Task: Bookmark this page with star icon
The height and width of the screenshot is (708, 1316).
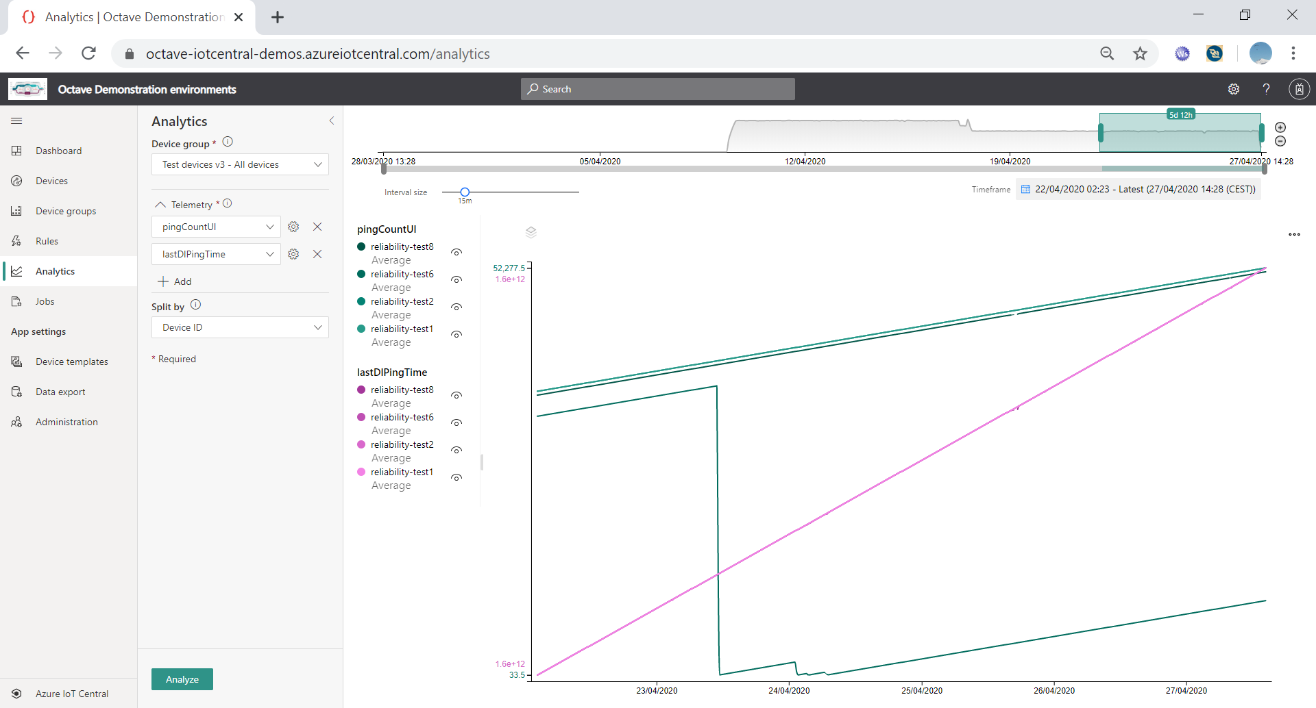Action: pyautogui.click(x=1140, y=53)
